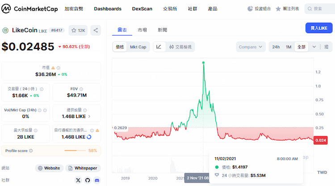Select Mkt Cap chart toggle

click(x=138, y=47)
